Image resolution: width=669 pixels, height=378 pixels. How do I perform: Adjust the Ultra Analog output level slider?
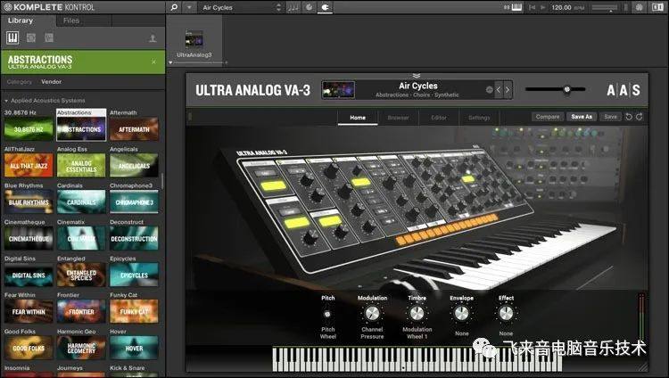click(555, 89)
